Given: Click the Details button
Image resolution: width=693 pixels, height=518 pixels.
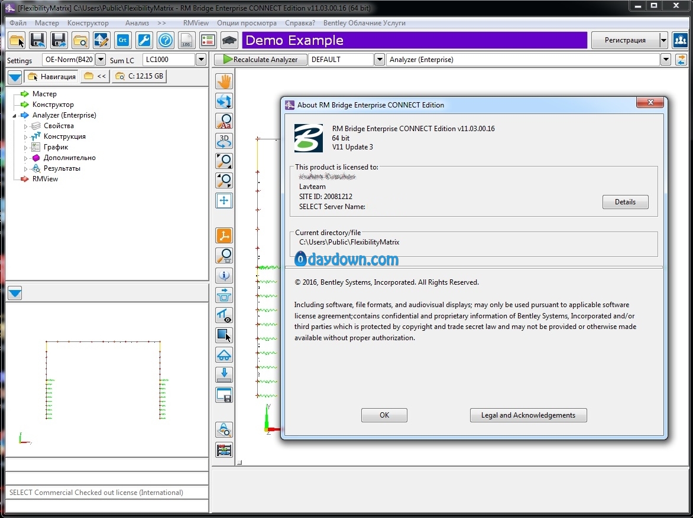Looking at the screenshot, I should coord(625,202).
